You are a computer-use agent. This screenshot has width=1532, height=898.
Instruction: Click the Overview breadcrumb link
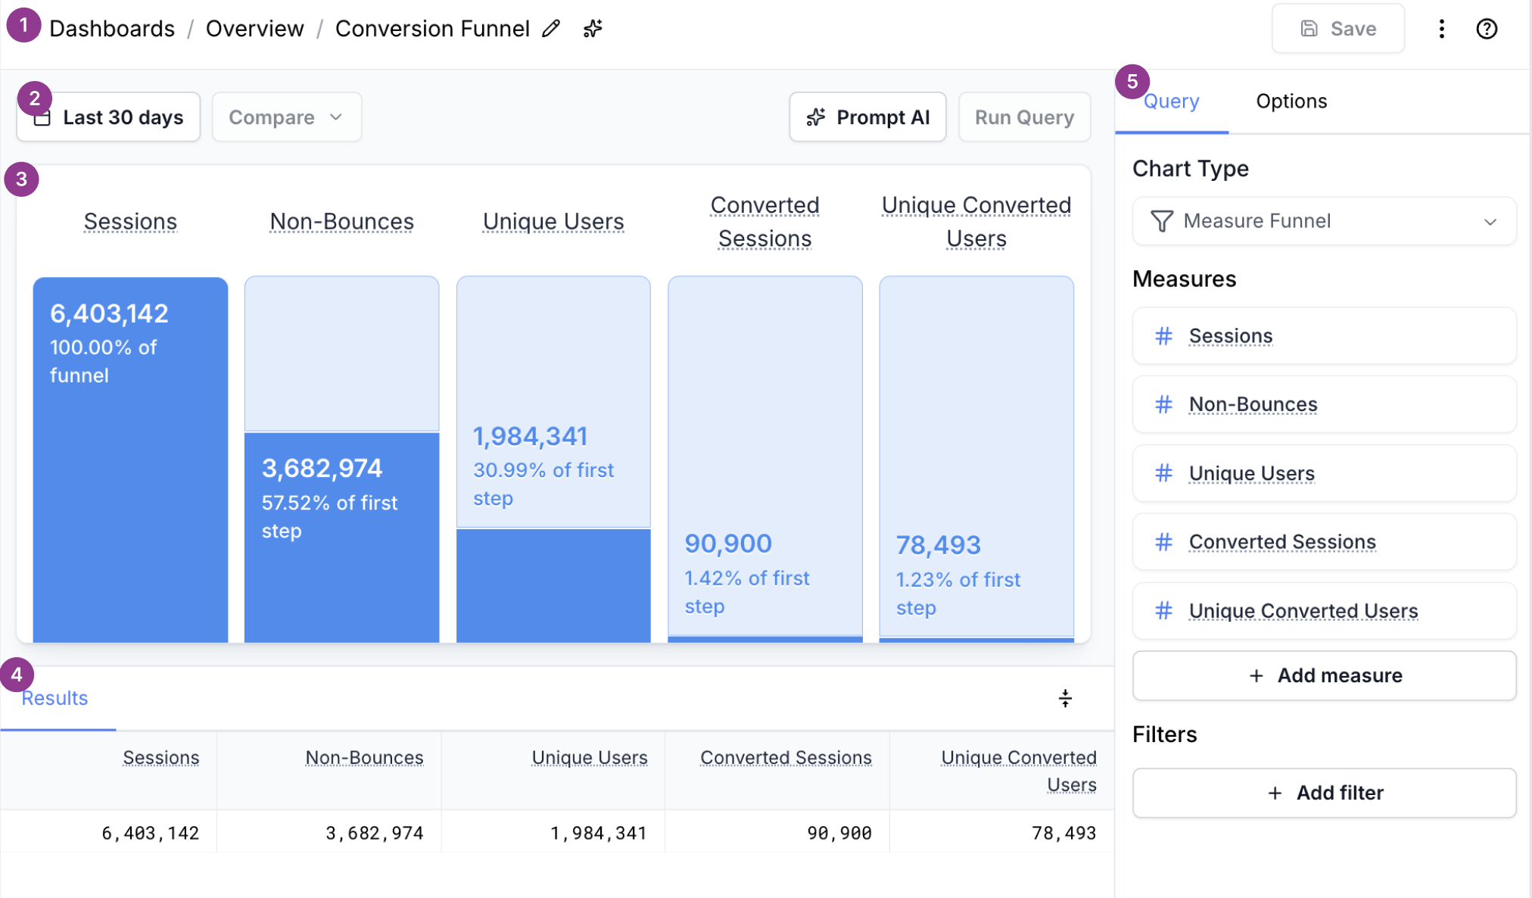(254, 29)
